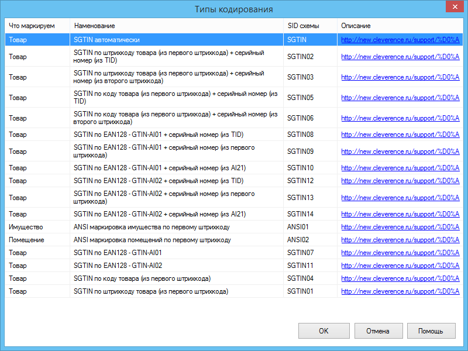The height and width of the screenshot is (351, 468).
Task: Close the Типы кодирования dialog
Action: [455, 6]
